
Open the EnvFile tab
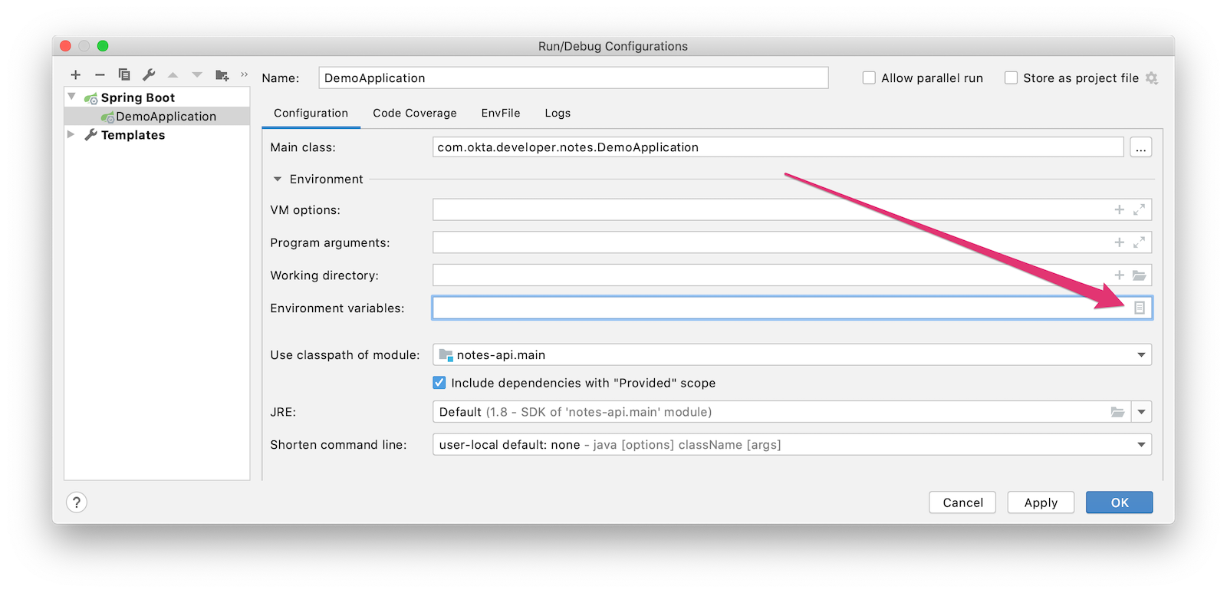500,113
